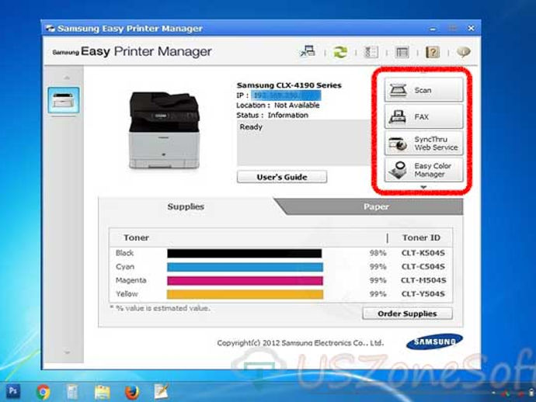Image resolution: width=536 pixels, height=402 pixels.
Task: Launch Easy Color Manager
Action: tap(423, 170)
